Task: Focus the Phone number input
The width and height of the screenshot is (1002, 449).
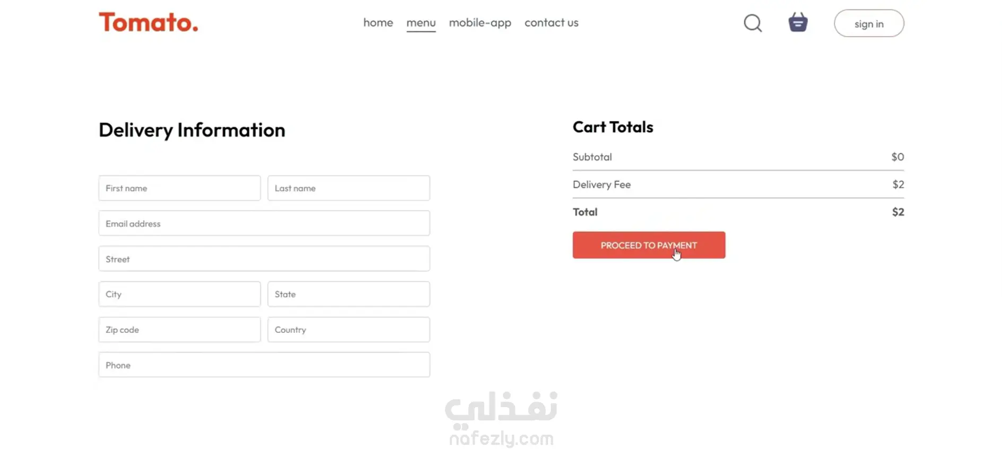Action: coord(264,365)
